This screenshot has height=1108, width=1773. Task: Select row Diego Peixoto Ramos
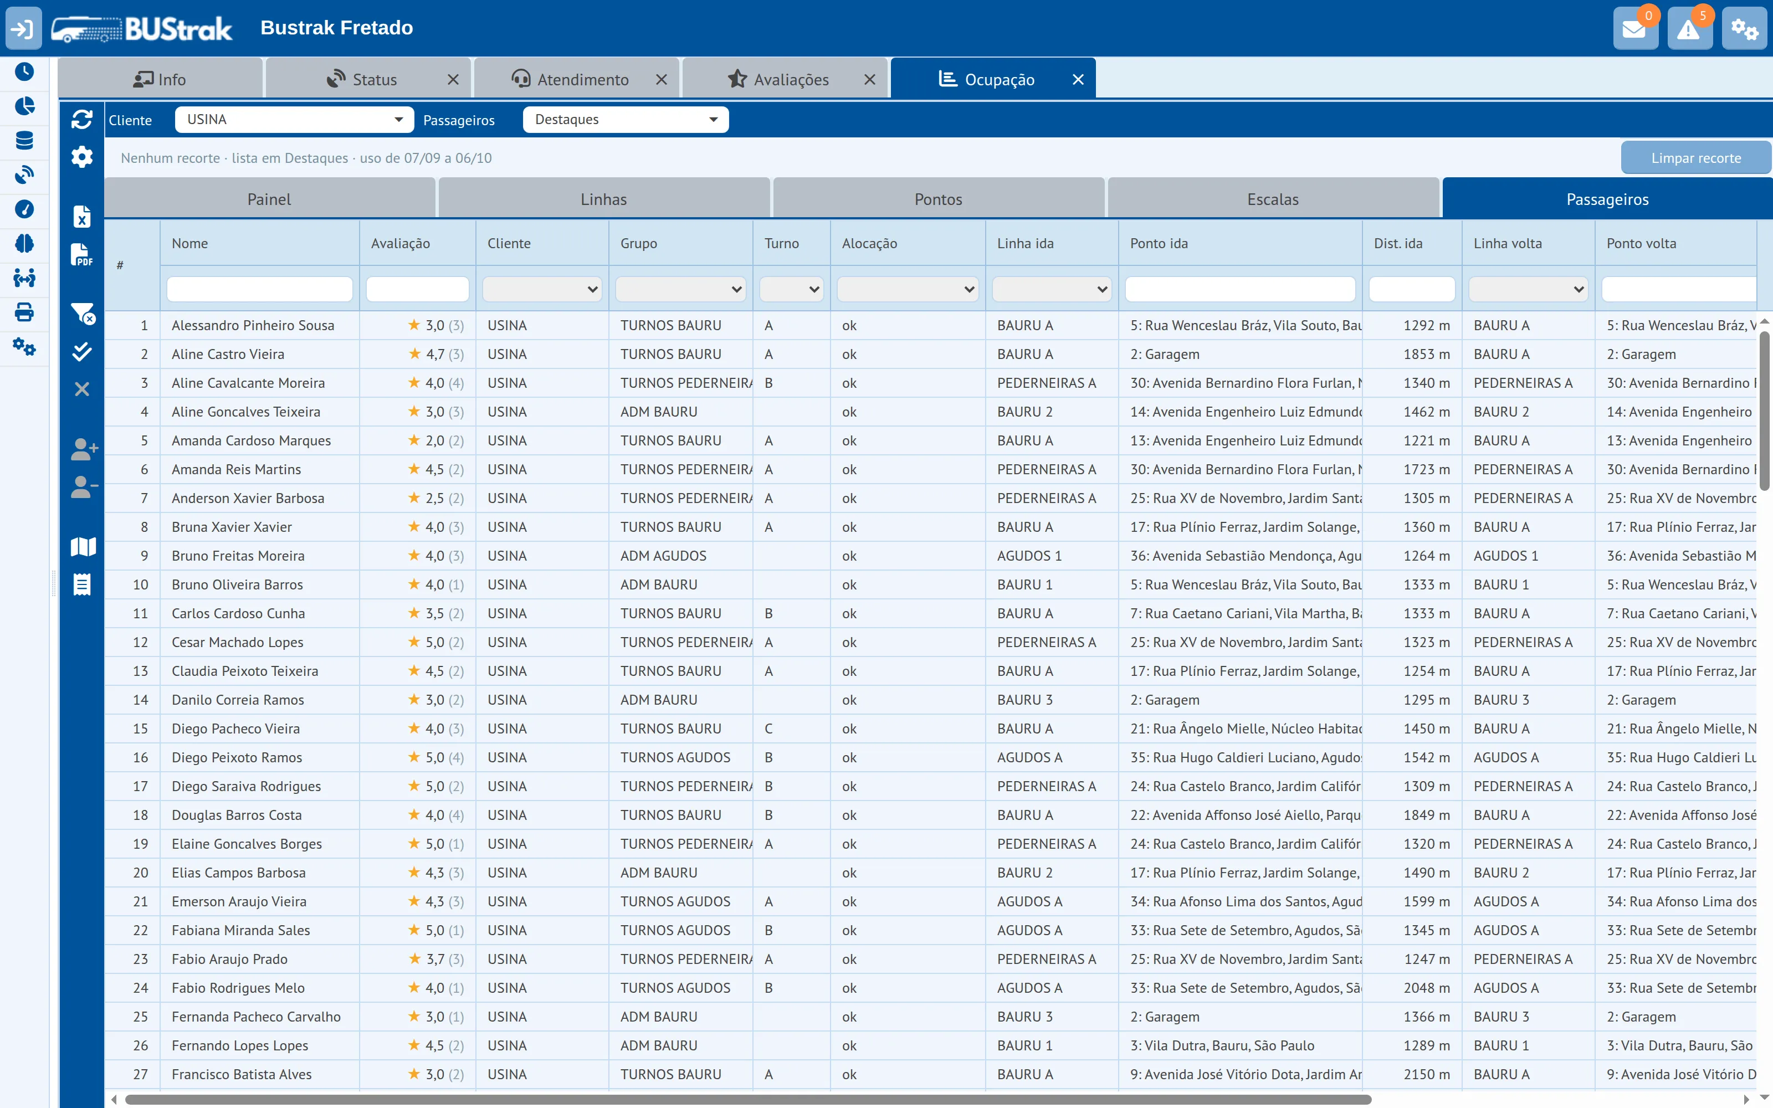tap(930, 757)
